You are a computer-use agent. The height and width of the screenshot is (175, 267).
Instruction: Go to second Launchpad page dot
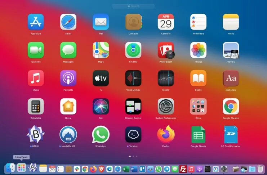[133, 156]
